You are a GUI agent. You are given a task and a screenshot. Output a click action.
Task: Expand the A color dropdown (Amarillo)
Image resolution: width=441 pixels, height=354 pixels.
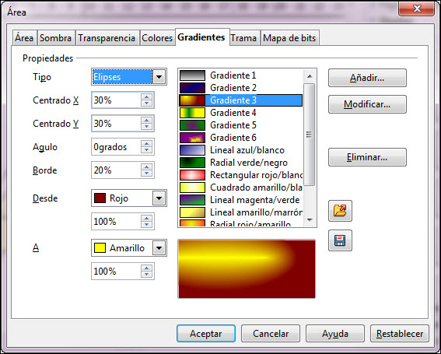coord(159,248)
